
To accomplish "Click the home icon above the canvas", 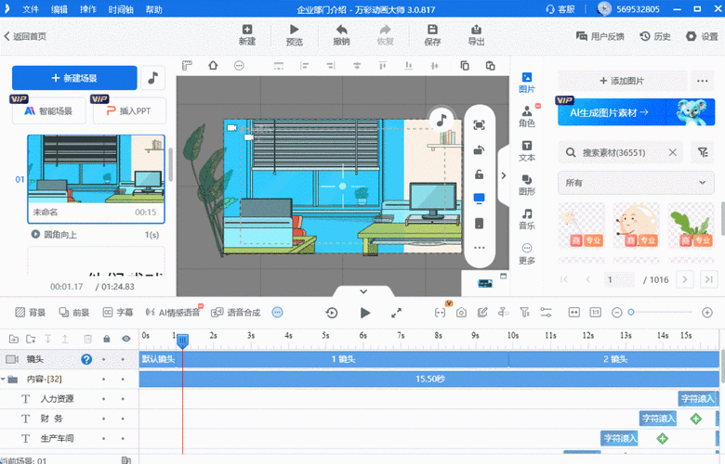I will pyautogui.click(x=213, y=66).
